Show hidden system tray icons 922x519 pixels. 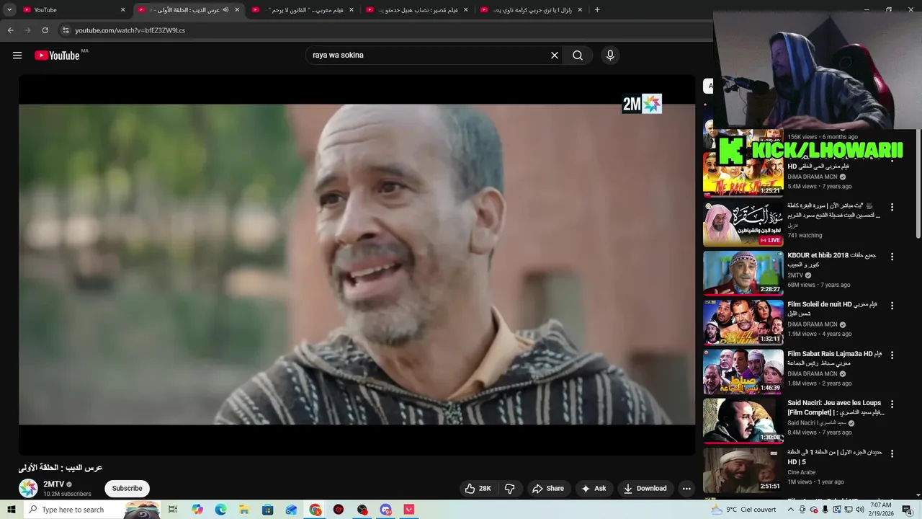tap(791, 510)
